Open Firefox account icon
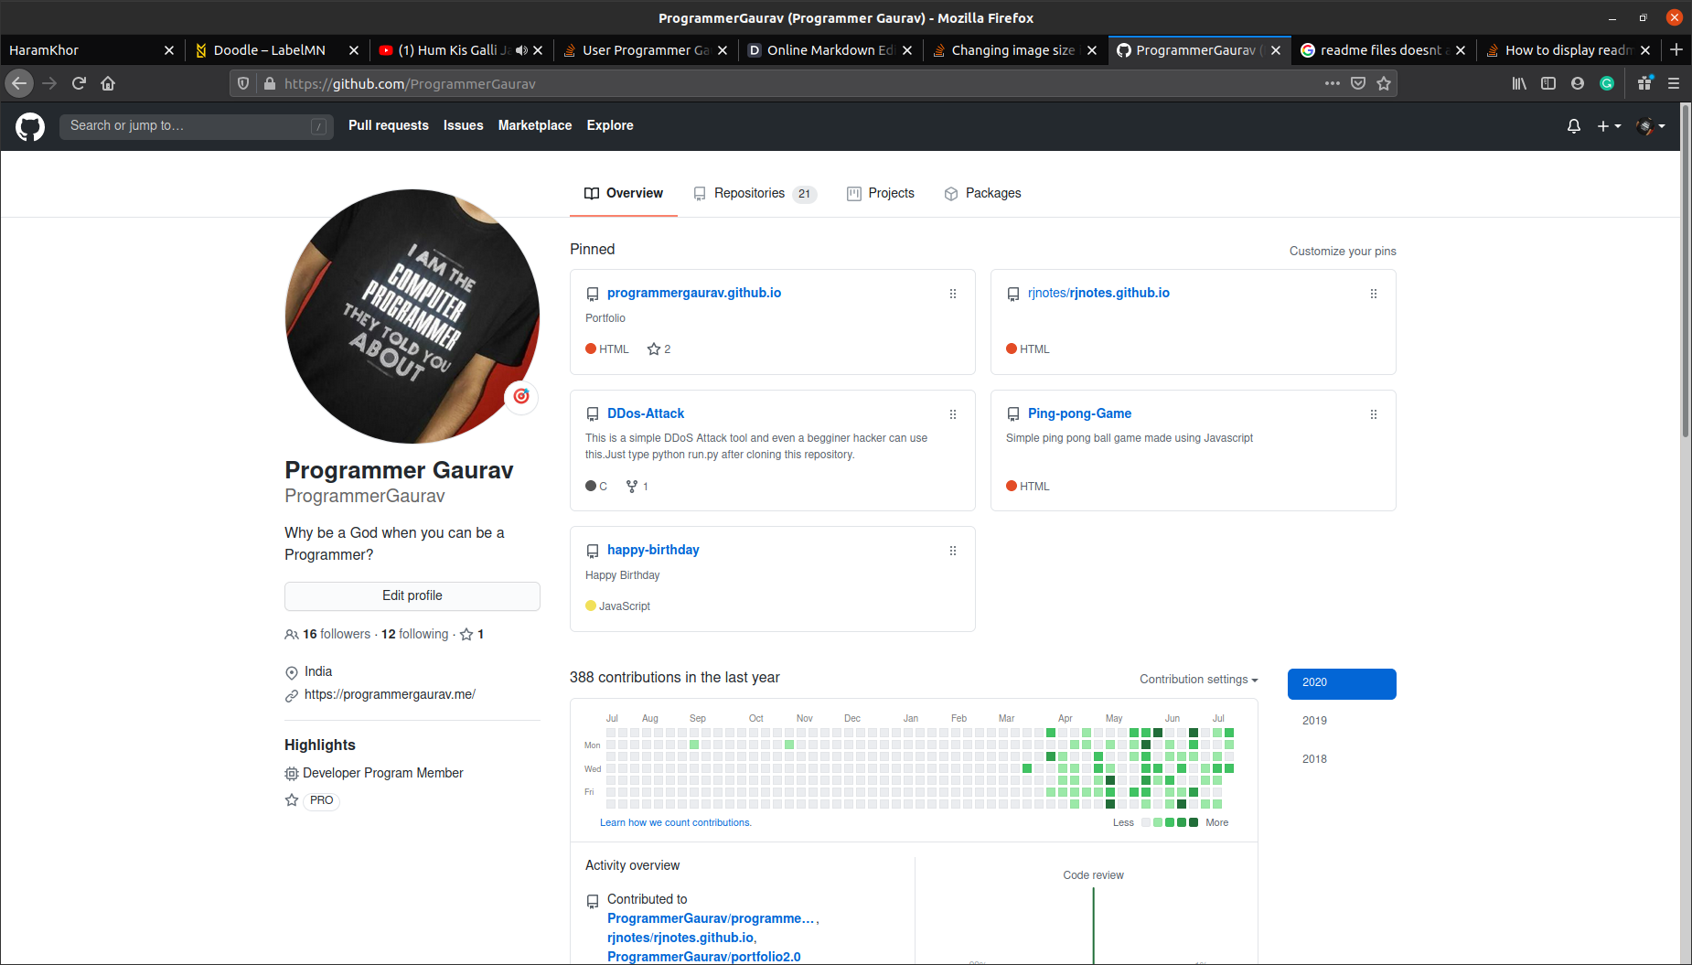The image size is (1692, 965). click(x=1578, y=83)
